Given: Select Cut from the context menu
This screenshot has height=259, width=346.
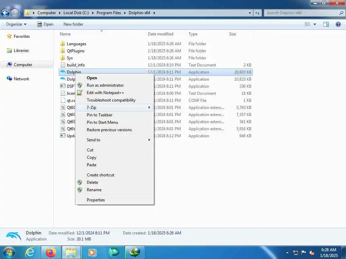Looking at the screenshot, I should pyautogui.click(x=90, y=150).
